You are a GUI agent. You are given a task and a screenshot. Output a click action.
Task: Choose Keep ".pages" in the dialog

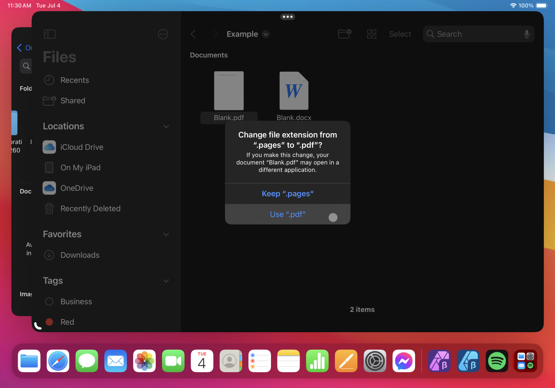tap(287, 194)
